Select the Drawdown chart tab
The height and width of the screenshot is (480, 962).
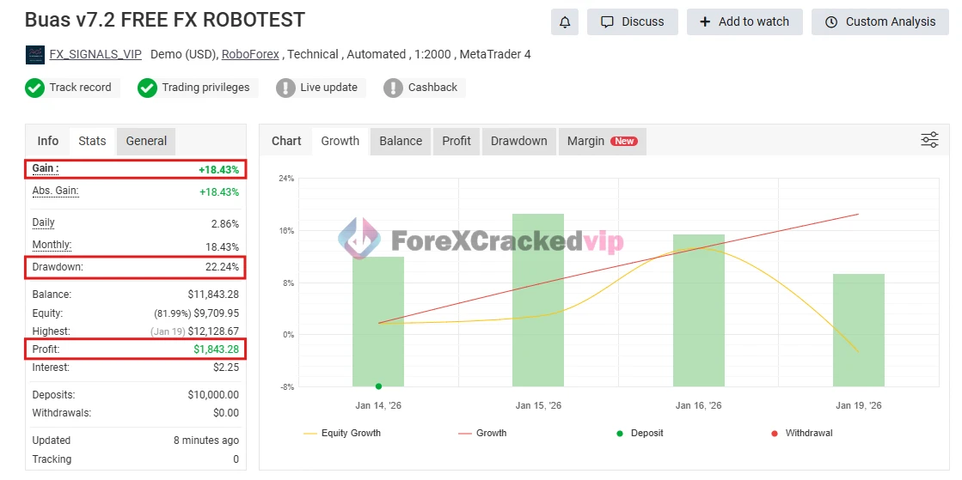[518, 141]
